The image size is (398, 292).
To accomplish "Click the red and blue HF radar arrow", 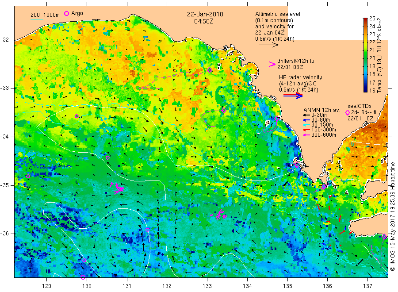I will (293, 96).
